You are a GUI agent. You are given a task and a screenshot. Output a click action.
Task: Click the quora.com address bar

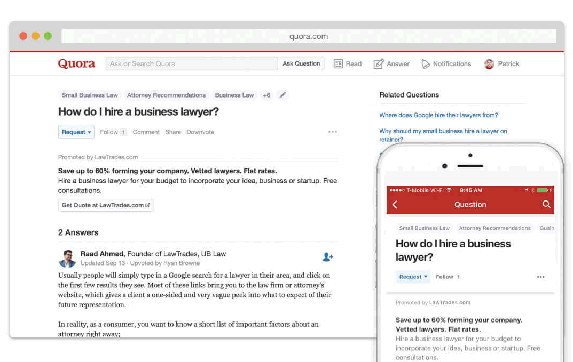[309, 36]
